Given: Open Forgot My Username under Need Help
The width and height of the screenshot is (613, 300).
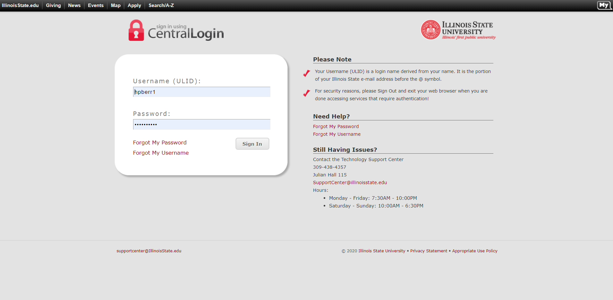Looking at the screenshot, I should 336,134.
